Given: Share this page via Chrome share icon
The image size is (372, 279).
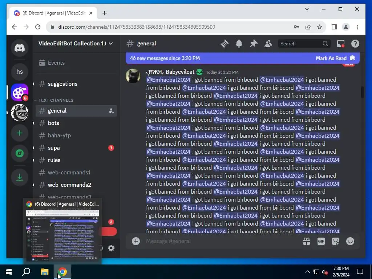Looking at the screenshot, I should (308, 27).
